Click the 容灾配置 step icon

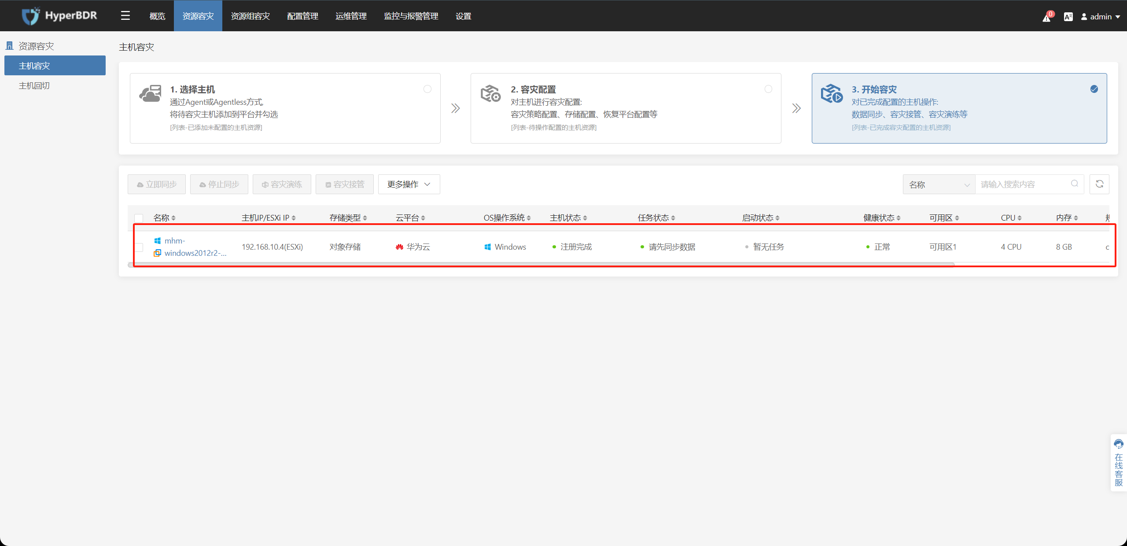click(x=490, y=94)
